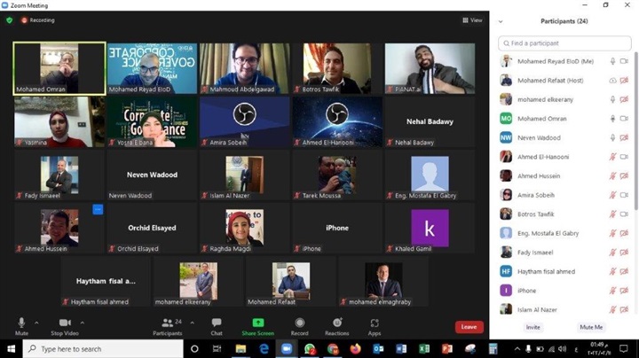Click microphone icon for mohamed elkeerany row
Viewport: 639px width, 358px height.
(x=612, y=99)
